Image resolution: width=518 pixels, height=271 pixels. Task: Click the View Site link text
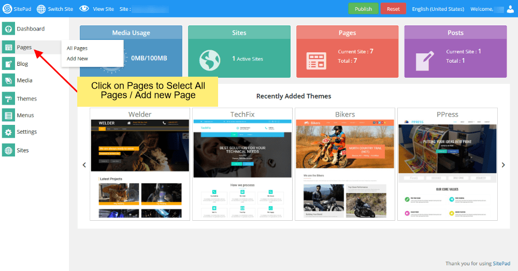104,9
